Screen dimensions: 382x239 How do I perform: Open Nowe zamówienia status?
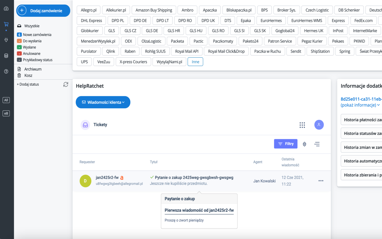click(37, 35)
